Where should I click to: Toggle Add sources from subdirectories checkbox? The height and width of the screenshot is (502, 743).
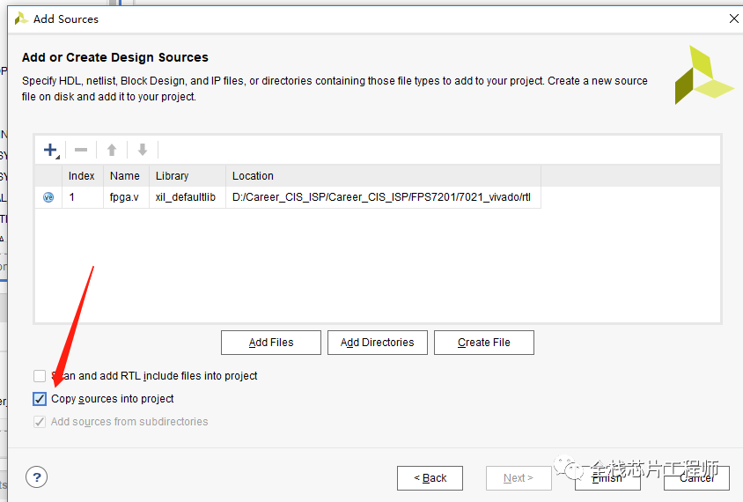(40, 421)
